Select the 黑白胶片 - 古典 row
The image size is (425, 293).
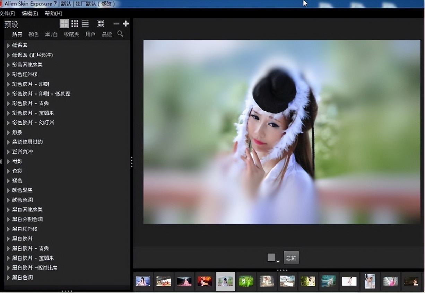67,248
